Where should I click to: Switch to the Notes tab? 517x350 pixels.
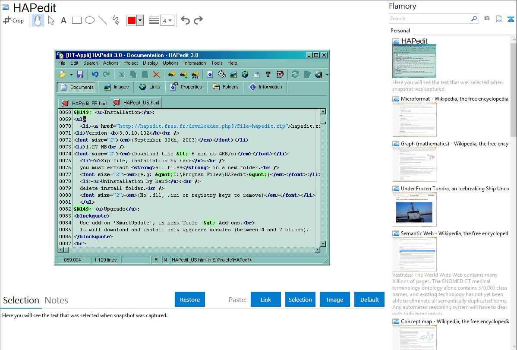click(x=57, y=300)
